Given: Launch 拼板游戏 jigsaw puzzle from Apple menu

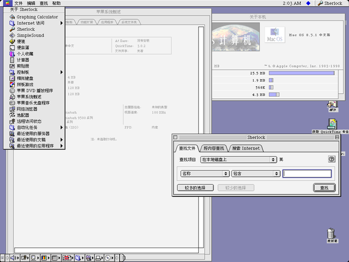Looking at the screenshot, I should [34, 84].
